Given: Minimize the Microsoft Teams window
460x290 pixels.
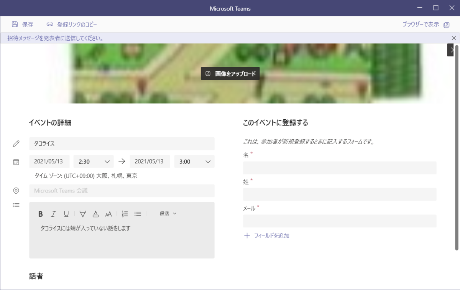Looking at the screenshot, I should pyautogui.click(x=420, y=8).
